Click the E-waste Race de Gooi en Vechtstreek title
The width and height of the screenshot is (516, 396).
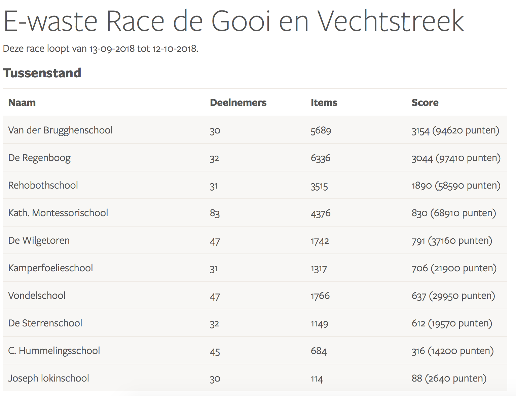click(233, 21)
